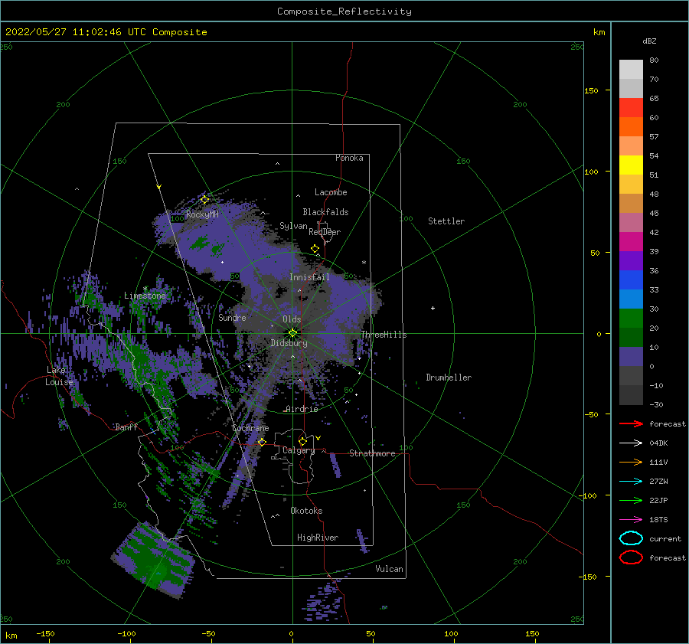Screen dimensions: 689x644
Task: Click the cyan current ellipse legend icon
Action: pyautogui.click(x=631, y=538)
